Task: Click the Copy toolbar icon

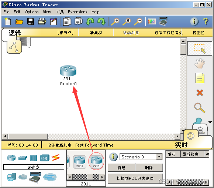Action: [x=67, y=21]
